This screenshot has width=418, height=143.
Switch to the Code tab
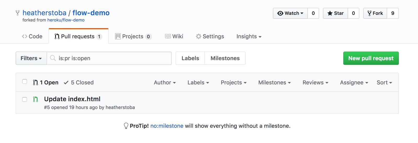32,36
